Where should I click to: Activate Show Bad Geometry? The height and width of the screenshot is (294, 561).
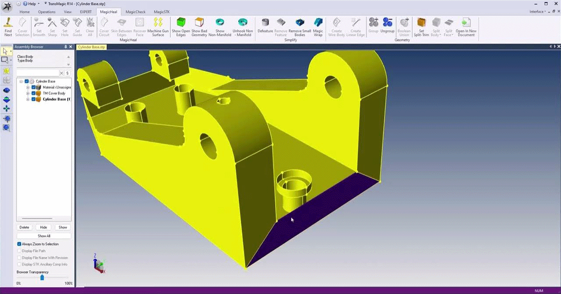[x=199, y=26]
